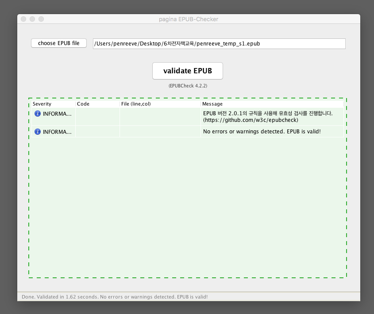The height and width of the screenshot is (314, 374).
Task: Close the pagina EPUB-Checker window
Action: point(23,19)
